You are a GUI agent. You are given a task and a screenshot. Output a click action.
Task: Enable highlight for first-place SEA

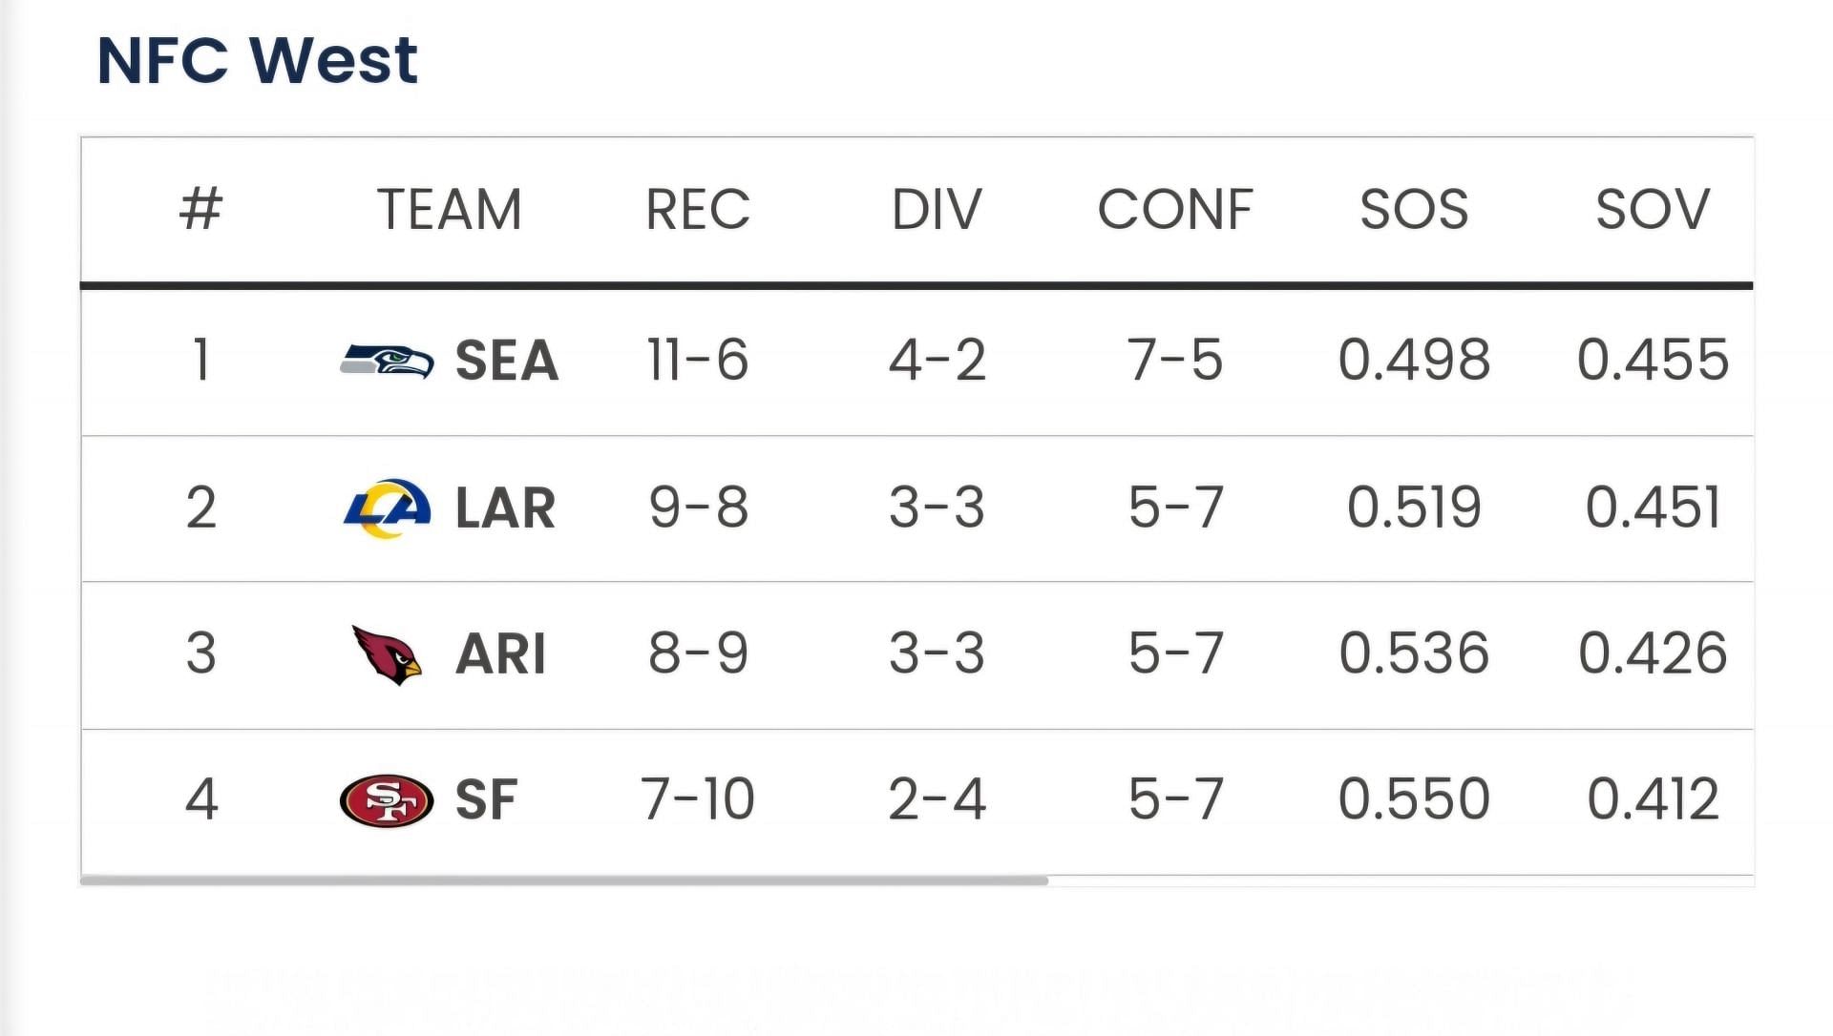coord(916,361)
